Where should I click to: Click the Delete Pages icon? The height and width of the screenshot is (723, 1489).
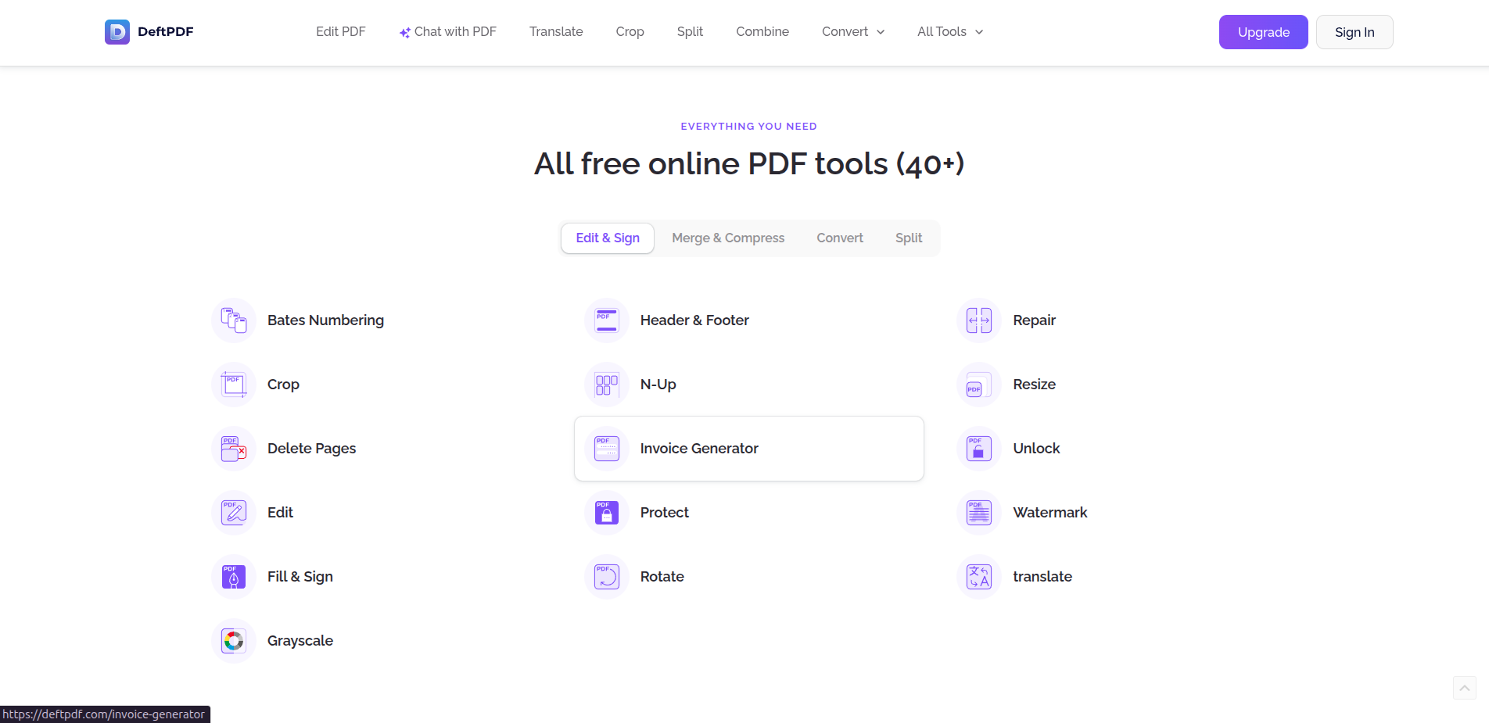[233, 448]
